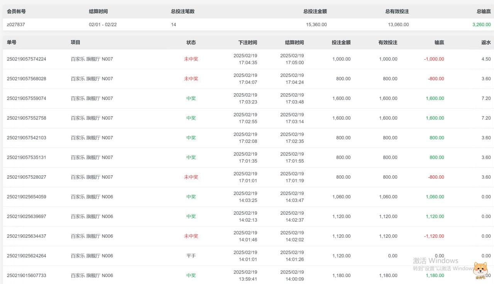Viewport: 494px width, 284px height.
Task: Sort by 下注时间 column header
Action: [x=247, y=42]
